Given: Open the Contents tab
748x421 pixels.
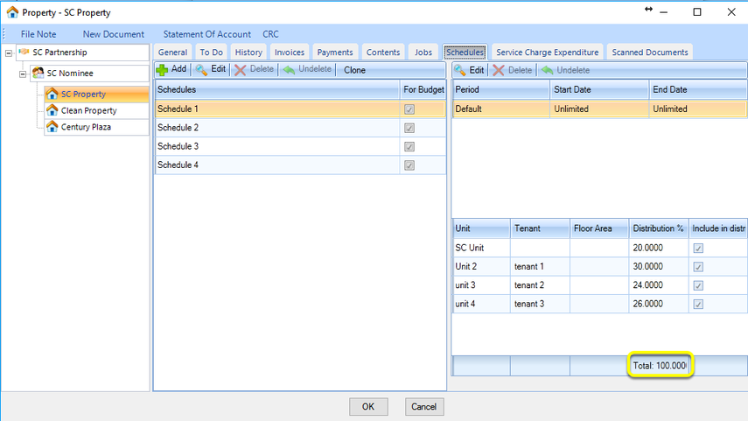Looking at the screenshot, I should tap(383, 52).
